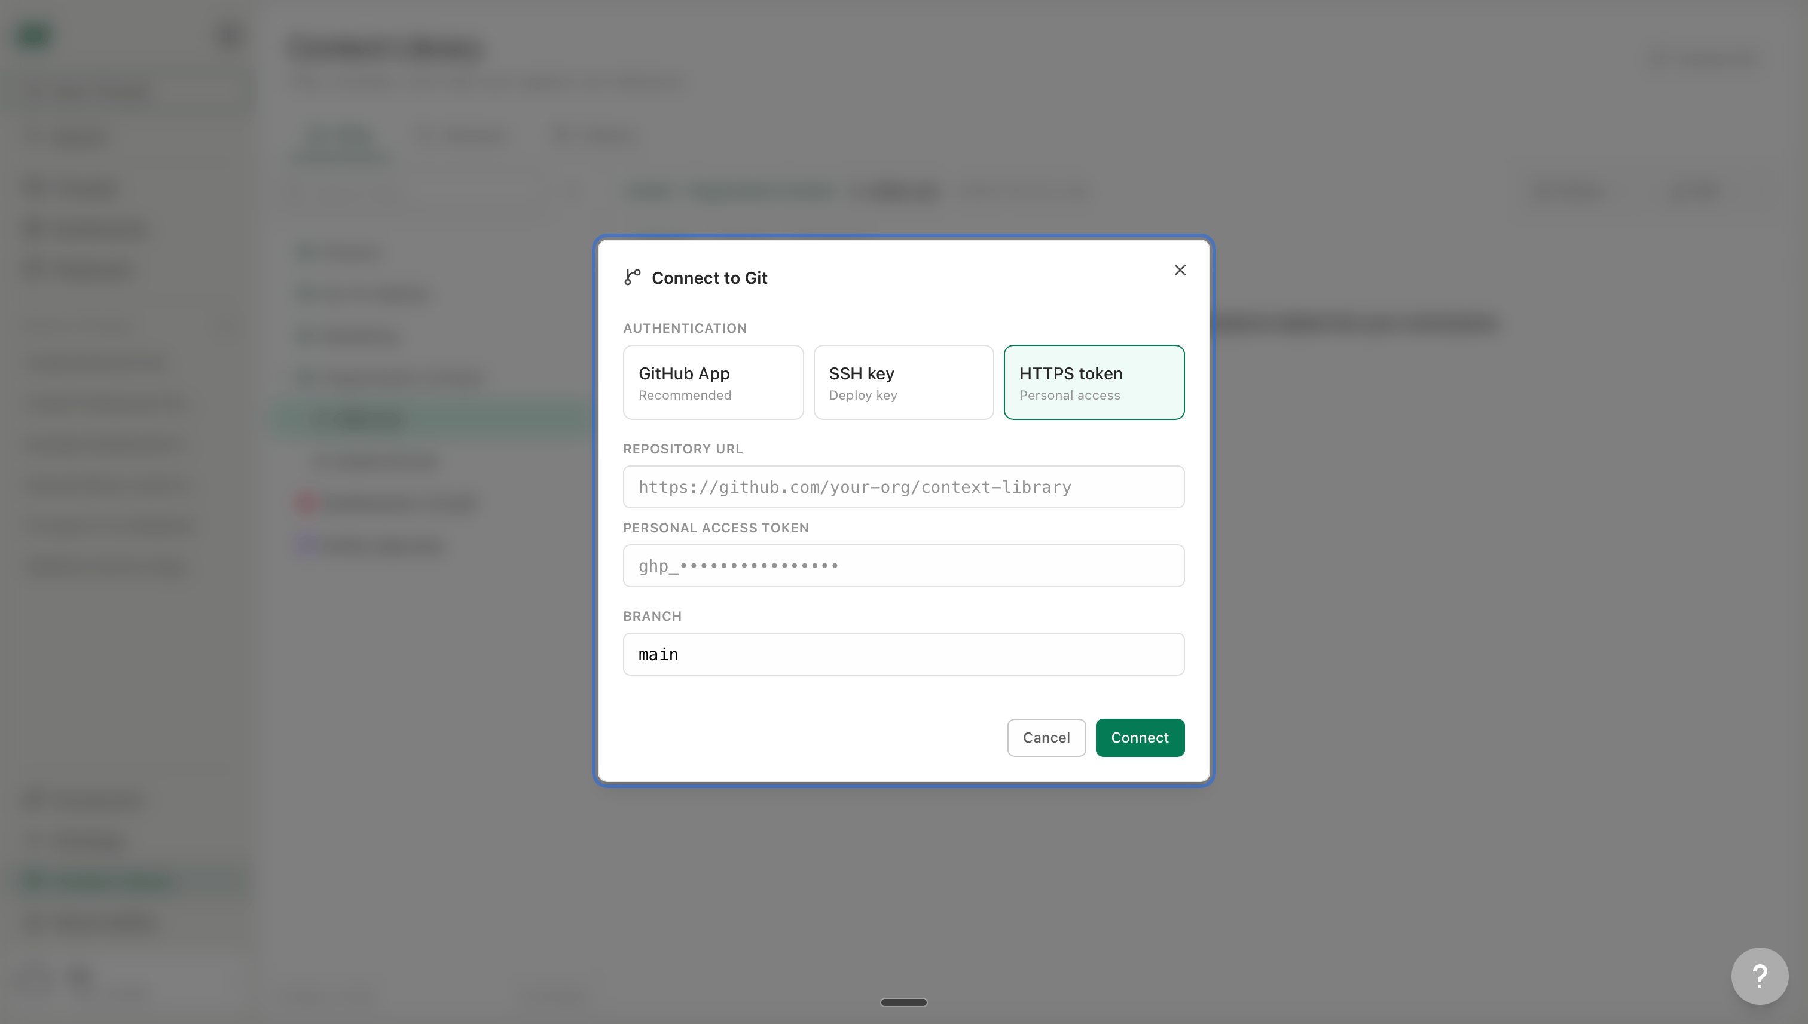This screenshot has width=1808, height=1024.
Task: Focus the Personal Access Token field
Action: pos(903,565)
